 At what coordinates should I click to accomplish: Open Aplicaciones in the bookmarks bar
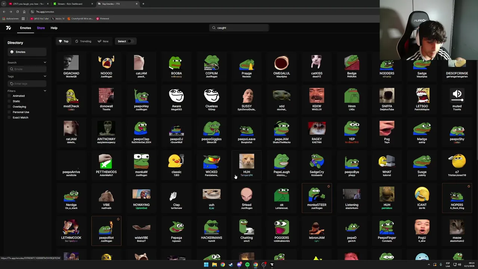[x=10, y=19]
